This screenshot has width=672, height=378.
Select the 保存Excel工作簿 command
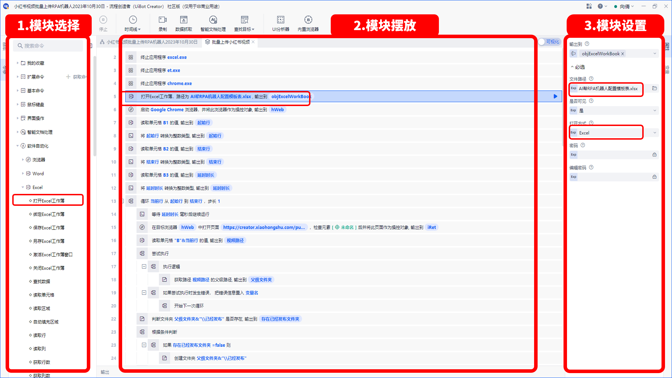click(x=49, y=227)
